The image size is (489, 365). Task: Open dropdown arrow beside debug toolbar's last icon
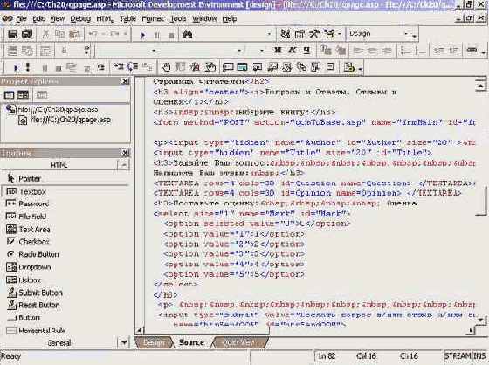click(x=360, y=69)
